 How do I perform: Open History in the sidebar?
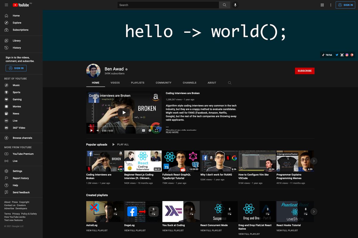point(21,48)
